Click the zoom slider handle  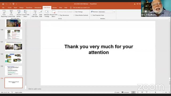click(x=156, y=92)
